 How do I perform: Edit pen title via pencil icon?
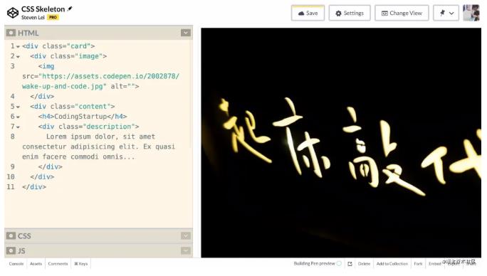[70, 9]
